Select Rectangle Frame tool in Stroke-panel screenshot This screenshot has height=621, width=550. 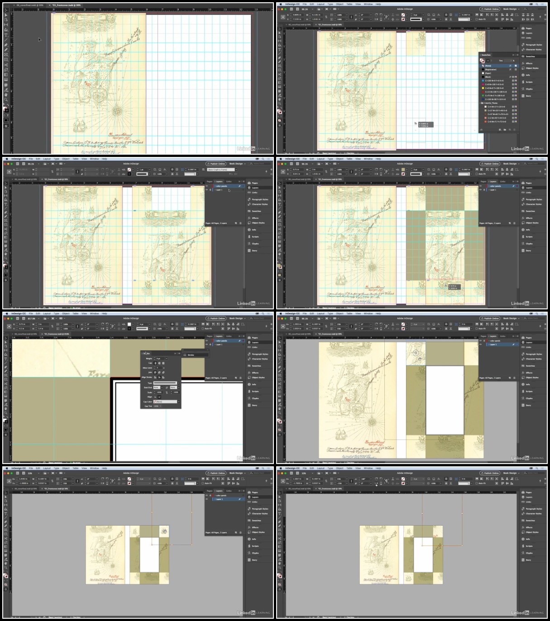click(x=6, y=375)
